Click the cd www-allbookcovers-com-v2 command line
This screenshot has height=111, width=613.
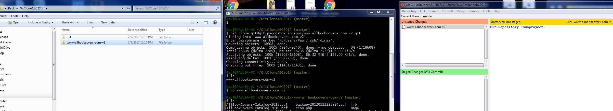point(256,90)
